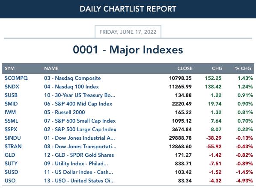Viewport: 256px width, 188px height.
Task: Open 03 - Nasdaq Composite chart
Action: point(72,78)
